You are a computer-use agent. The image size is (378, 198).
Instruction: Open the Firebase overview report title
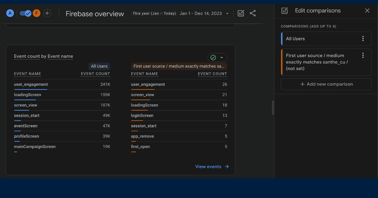tap(94, 14)
